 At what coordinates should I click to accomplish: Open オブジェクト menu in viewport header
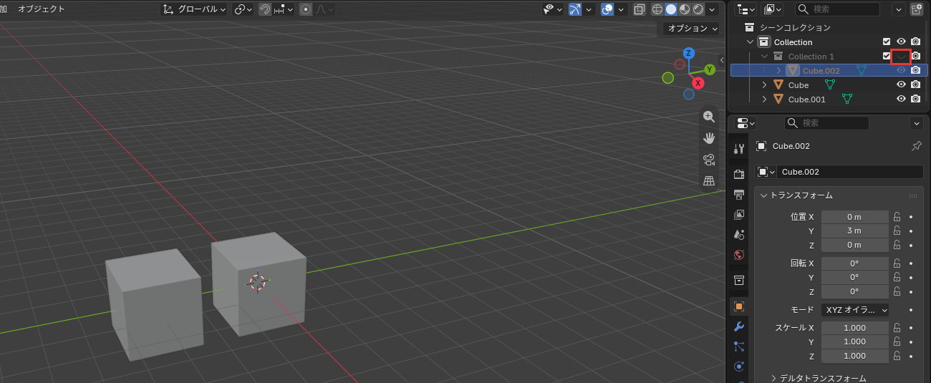[41, 9]
